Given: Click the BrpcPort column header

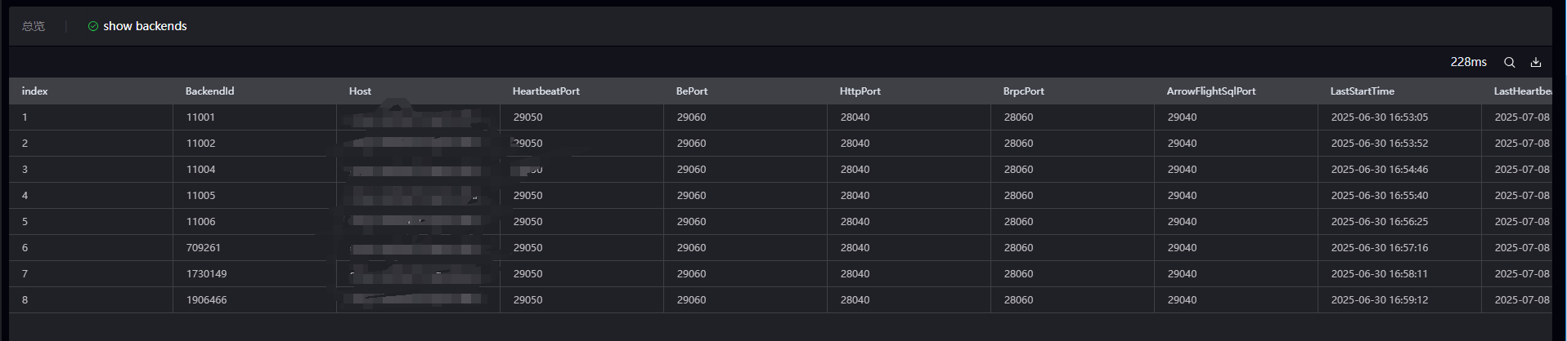Looking at the screenshot, I should [1023, 91].
